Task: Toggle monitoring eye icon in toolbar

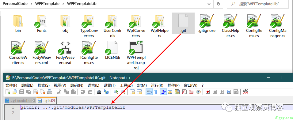Action: (x=198, y=92)
